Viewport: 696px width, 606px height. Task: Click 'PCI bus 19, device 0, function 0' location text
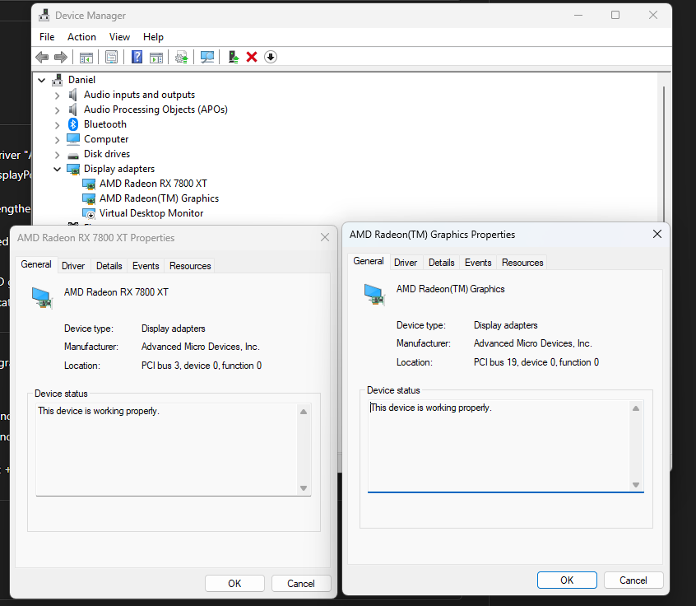pyautogui.click(x=536, y=362)
